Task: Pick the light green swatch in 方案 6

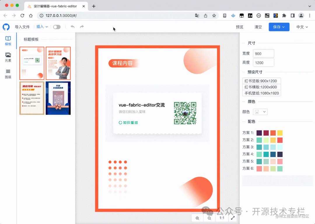Action: coord(273,169)
